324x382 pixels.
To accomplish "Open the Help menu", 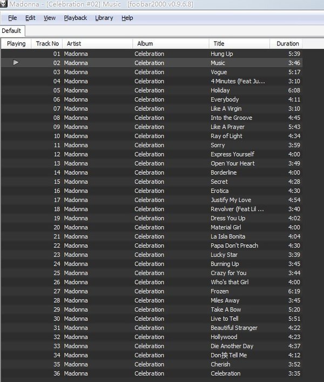I will coord(127,18).
